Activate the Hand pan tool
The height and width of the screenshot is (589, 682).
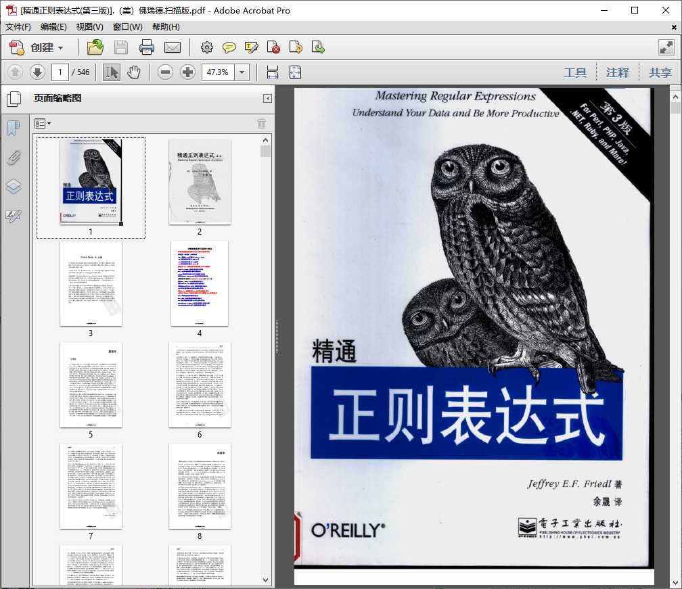pyautogui.click(x=134, y=72)
